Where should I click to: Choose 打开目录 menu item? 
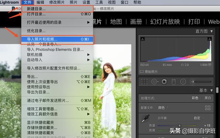57,14
